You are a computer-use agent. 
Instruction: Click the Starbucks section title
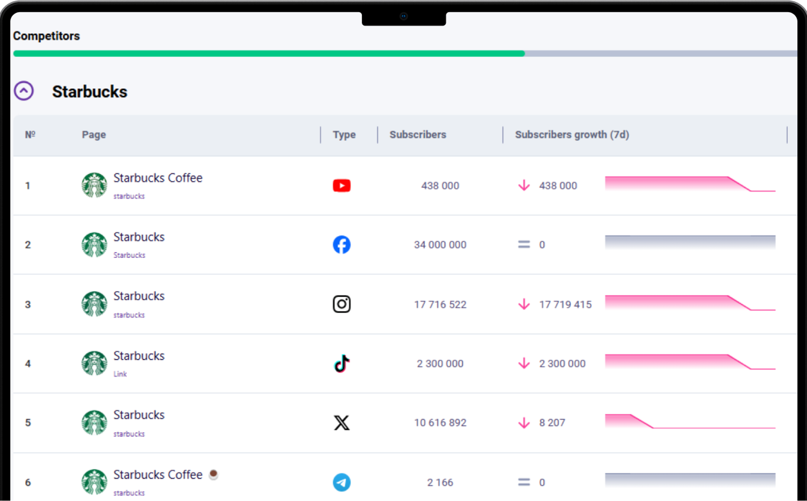90,91
